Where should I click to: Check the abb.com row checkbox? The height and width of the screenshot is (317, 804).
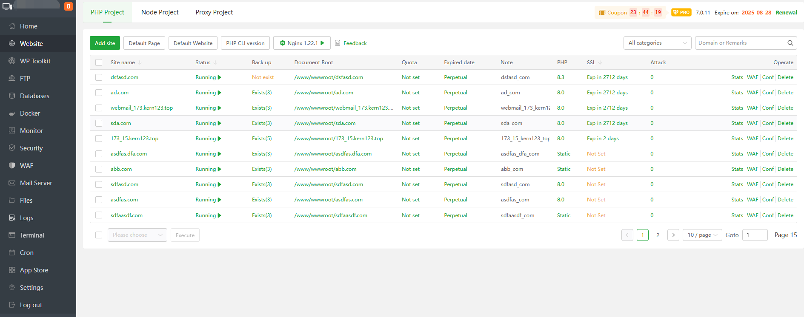(x=99, y=169)
